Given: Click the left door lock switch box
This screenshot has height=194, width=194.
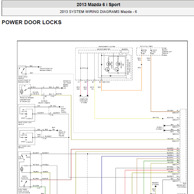Looking at the screenshot, I should tap(27, 136).
